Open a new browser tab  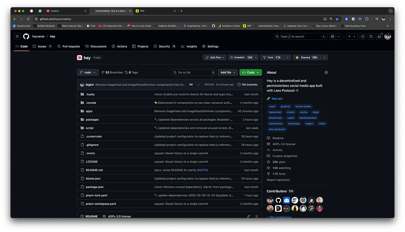(181, 11)
